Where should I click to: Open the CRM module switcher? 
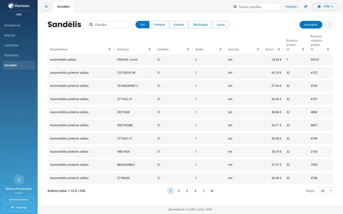point(325,7)
